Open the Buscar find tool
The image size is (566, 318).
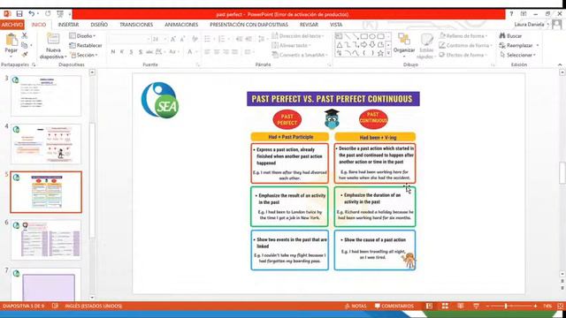(510, 35)
